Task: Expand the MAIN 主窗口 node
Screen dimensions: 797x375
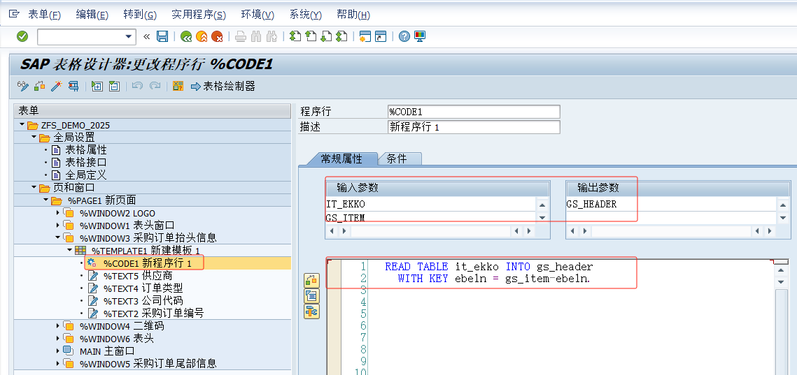Action: pos(57,351)
